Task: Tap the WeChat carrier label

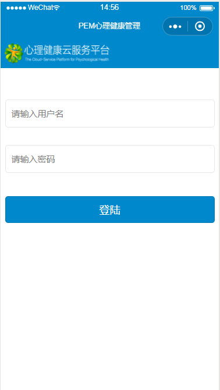Action: (x=41, y=8)
